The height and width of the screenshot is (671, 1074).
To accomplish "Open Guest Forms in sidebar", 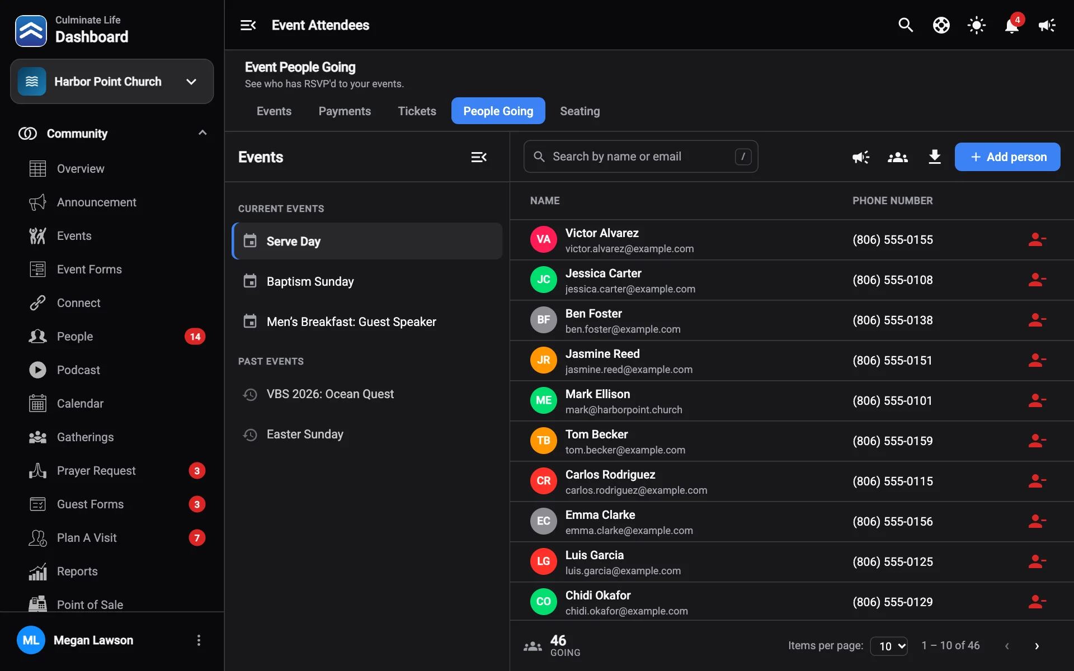I will coord(112,504).
